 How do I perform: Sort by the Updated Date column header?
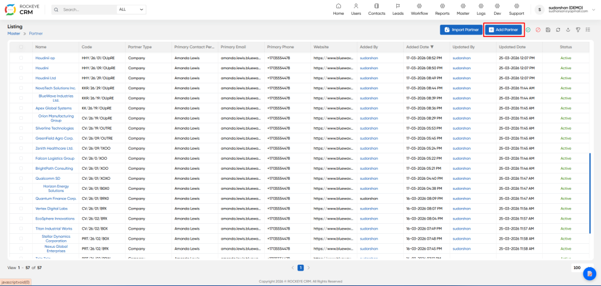pyautogui.click(x=512, y=47)
